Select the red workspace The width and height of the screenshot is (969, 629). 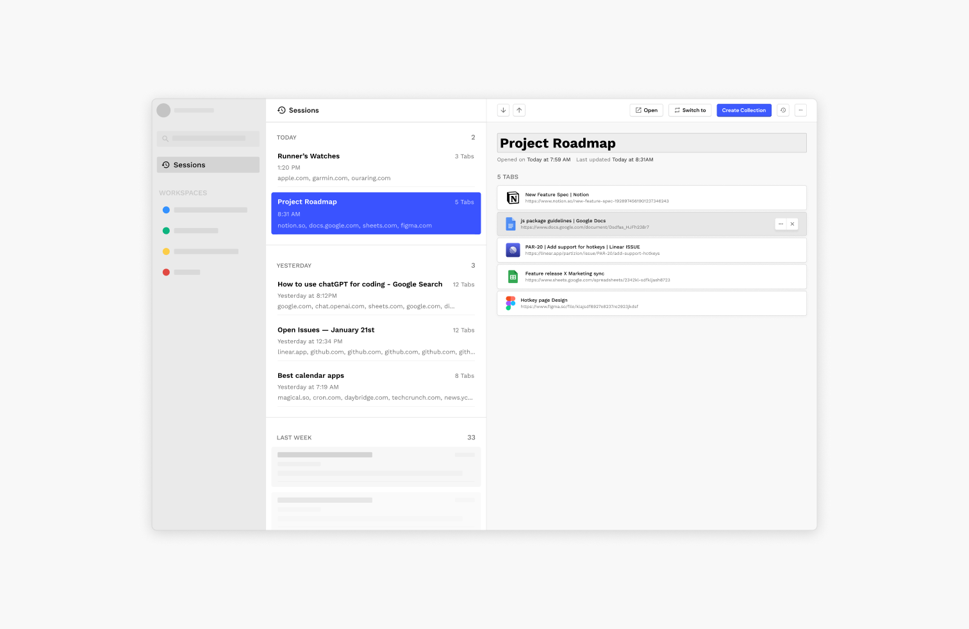click(182, 272)
